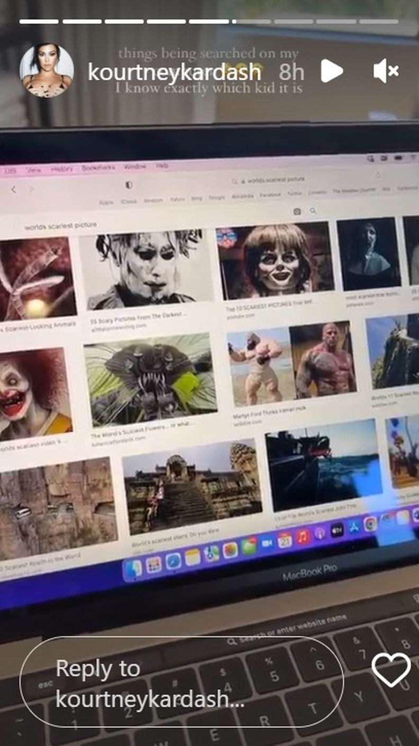The image size is (419, 746).
Task: Open the scary nun image result
Action: tap(369, 254)
